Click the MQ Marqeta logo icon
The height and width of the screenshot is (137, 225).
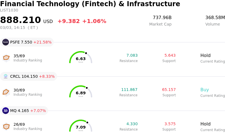pos(6,111)
